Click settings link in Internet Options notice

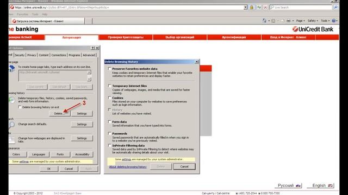tap(24, 161)
